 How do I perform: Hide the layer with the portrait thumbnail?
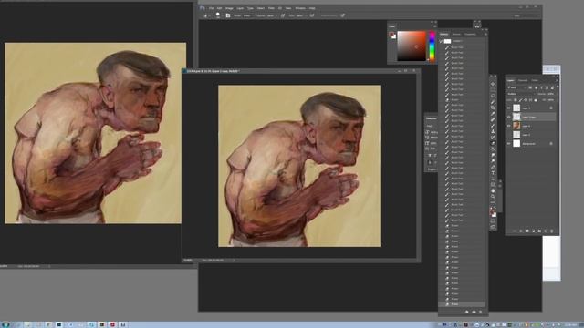pyautogui.click(x=508, y=126)
